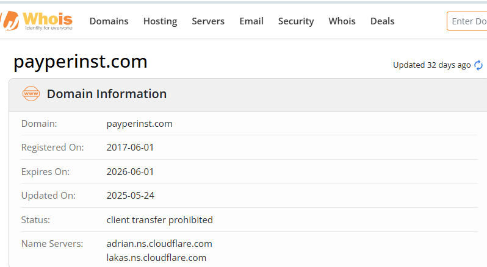The image size is (487, 267).
Task: Click the www Domain Information icon
Action: pos(31,94)
